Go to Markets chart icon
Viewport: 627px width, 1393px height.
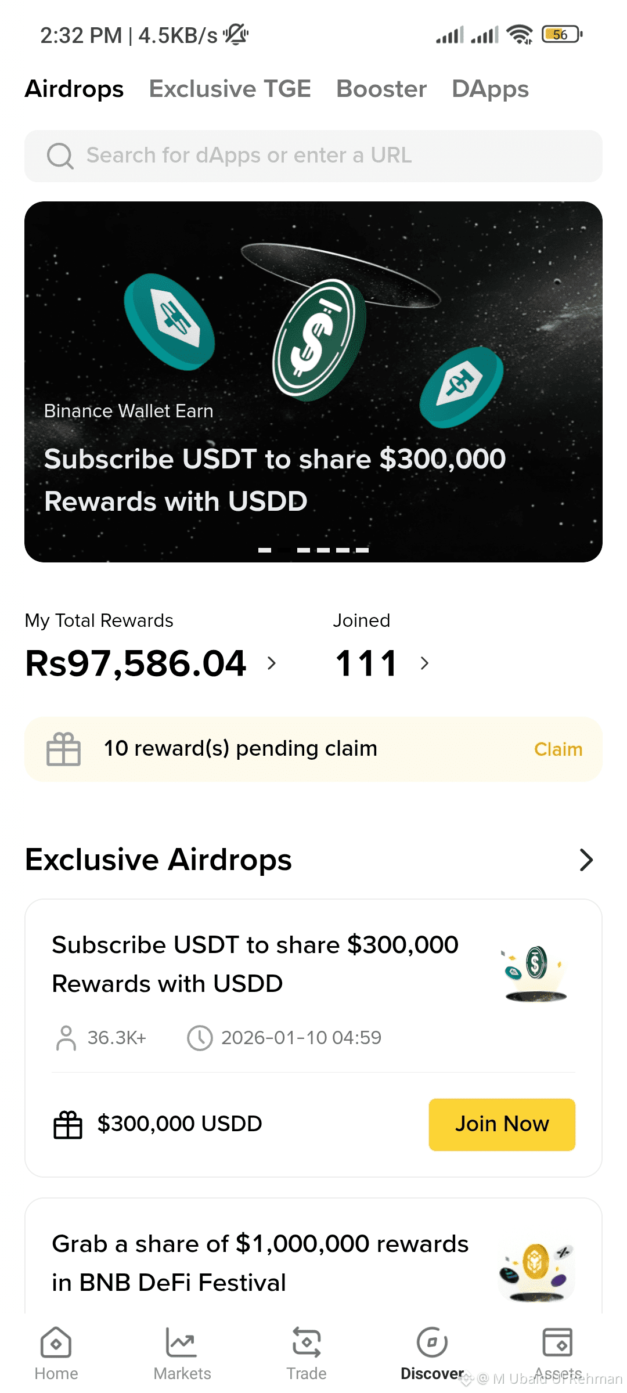click(x=182, y=1343)
